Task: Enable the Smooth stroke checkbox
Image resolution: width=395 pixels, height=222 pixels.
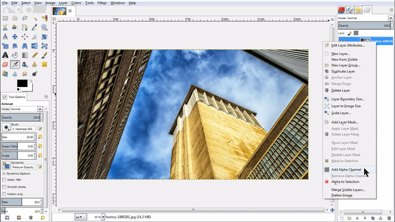Action: pyautogui.click(x=4, y=187)
